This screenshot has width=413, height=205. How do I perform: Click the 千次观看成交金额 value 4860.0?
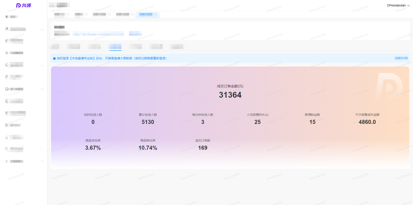(367, 122)
